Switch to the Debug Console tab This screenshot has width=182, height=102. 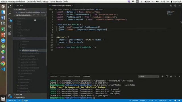tap(74, 76)
